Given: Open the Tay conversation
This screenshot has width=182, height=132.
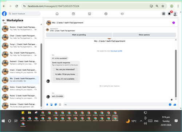Looking at the screenshot, I should [20, 54].
